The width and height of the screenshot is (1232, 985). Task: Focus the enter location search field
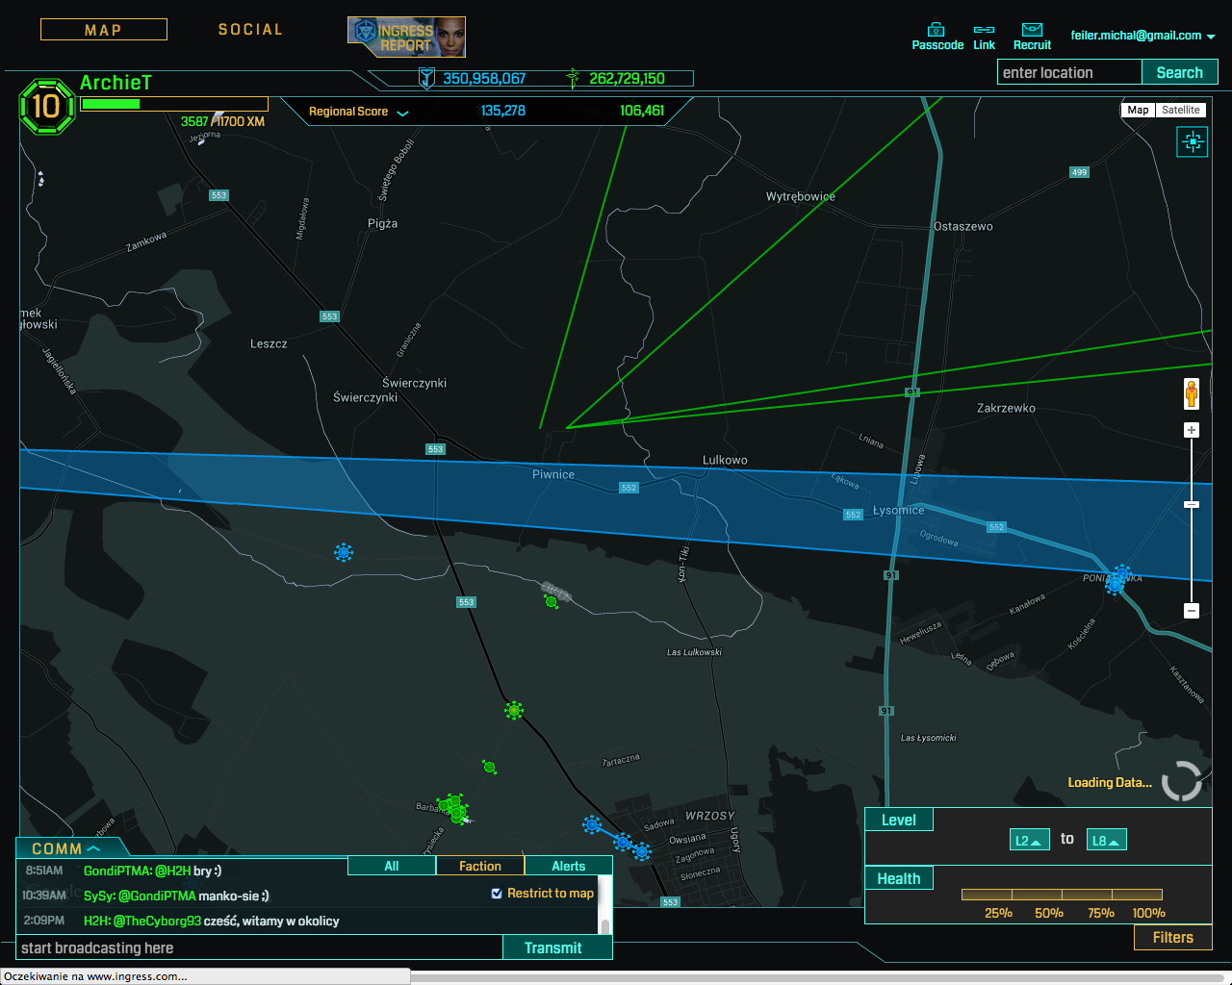(1069, 72)
